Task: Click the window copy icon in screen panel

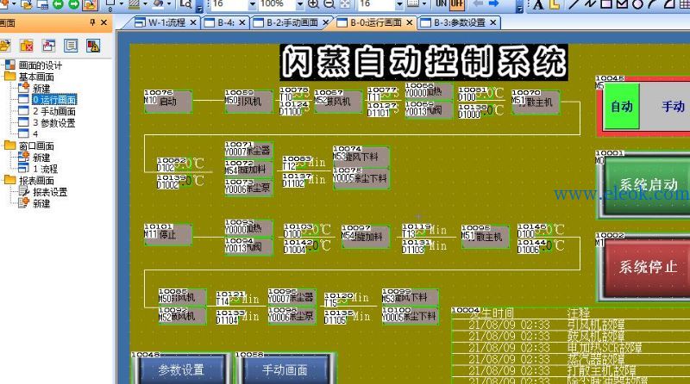Action: pyautogui.click(x=48, y=46)
